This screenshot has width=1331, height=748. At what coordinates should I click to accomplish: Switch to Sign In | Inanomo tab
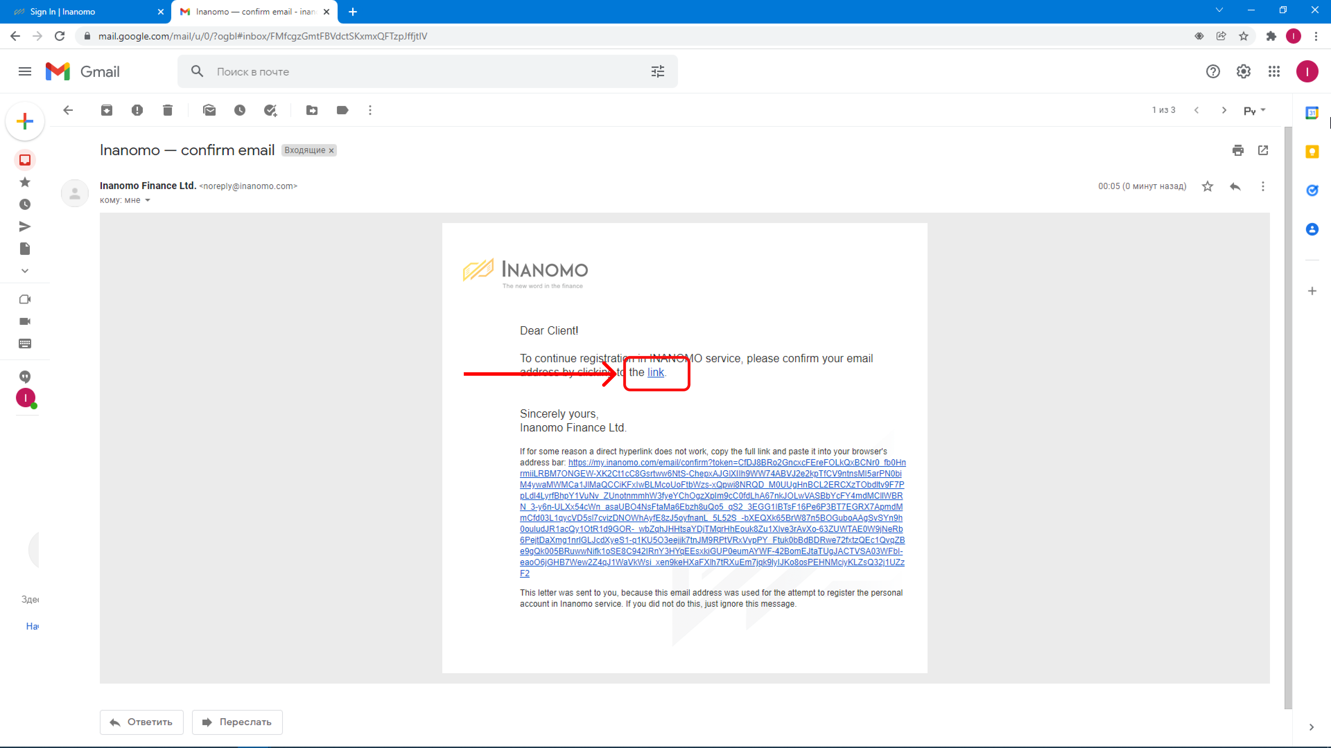(x=85, y=11)
